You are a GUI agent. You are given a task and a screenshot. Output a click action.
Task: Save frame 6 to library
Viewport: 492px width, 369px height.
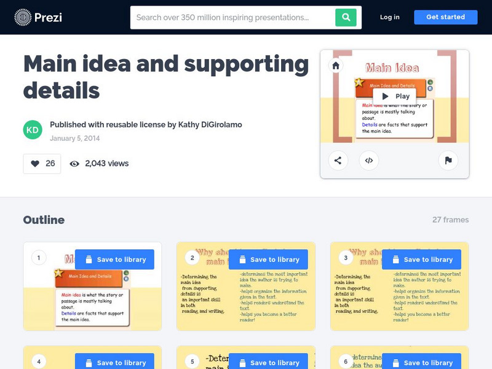coord(421,362)
